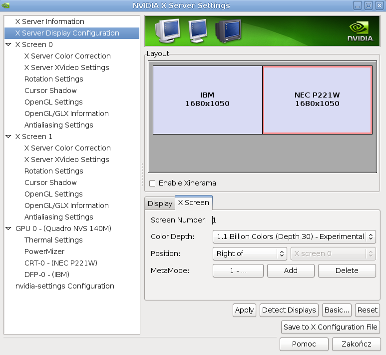The image size is (386, 355).
Task: Collapse the X Screen 0 tree node
Action: point(8,44)
